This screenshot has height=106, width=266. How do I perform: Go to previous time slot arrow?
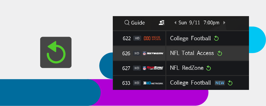point(175,23)
